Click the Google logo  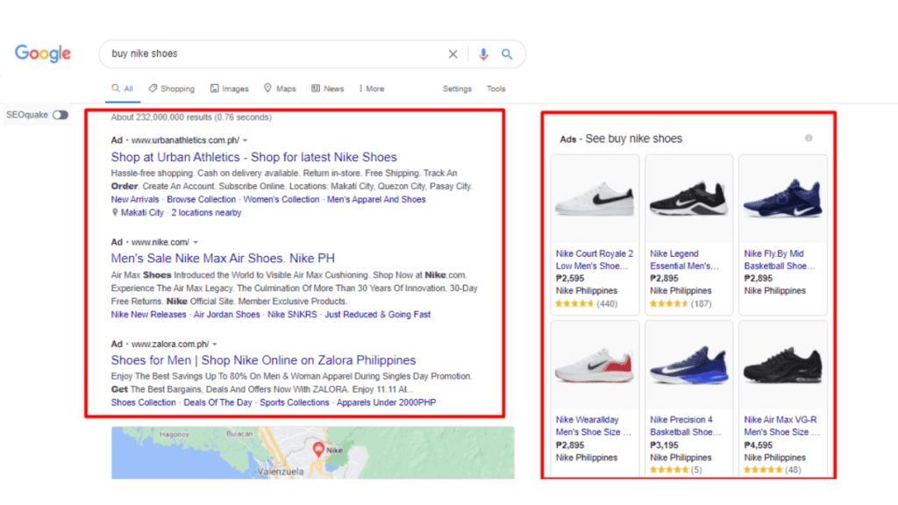42,53
